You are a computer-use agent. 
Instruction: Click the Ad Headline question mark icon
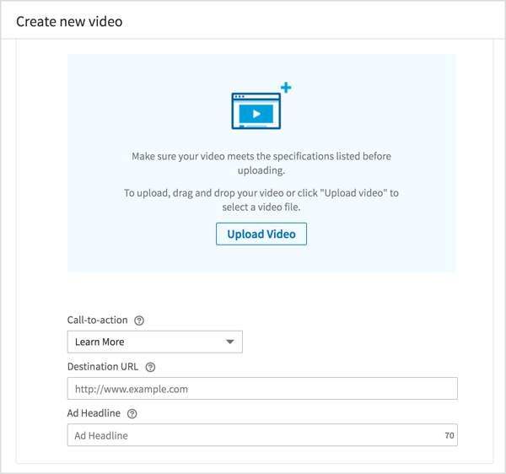click(132, 413)
